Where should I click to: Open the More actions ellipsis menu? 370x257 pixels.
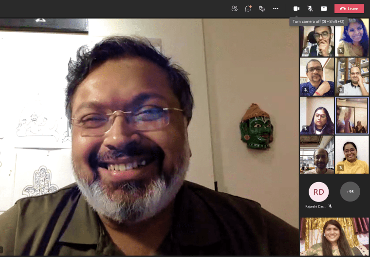point(276,9)
